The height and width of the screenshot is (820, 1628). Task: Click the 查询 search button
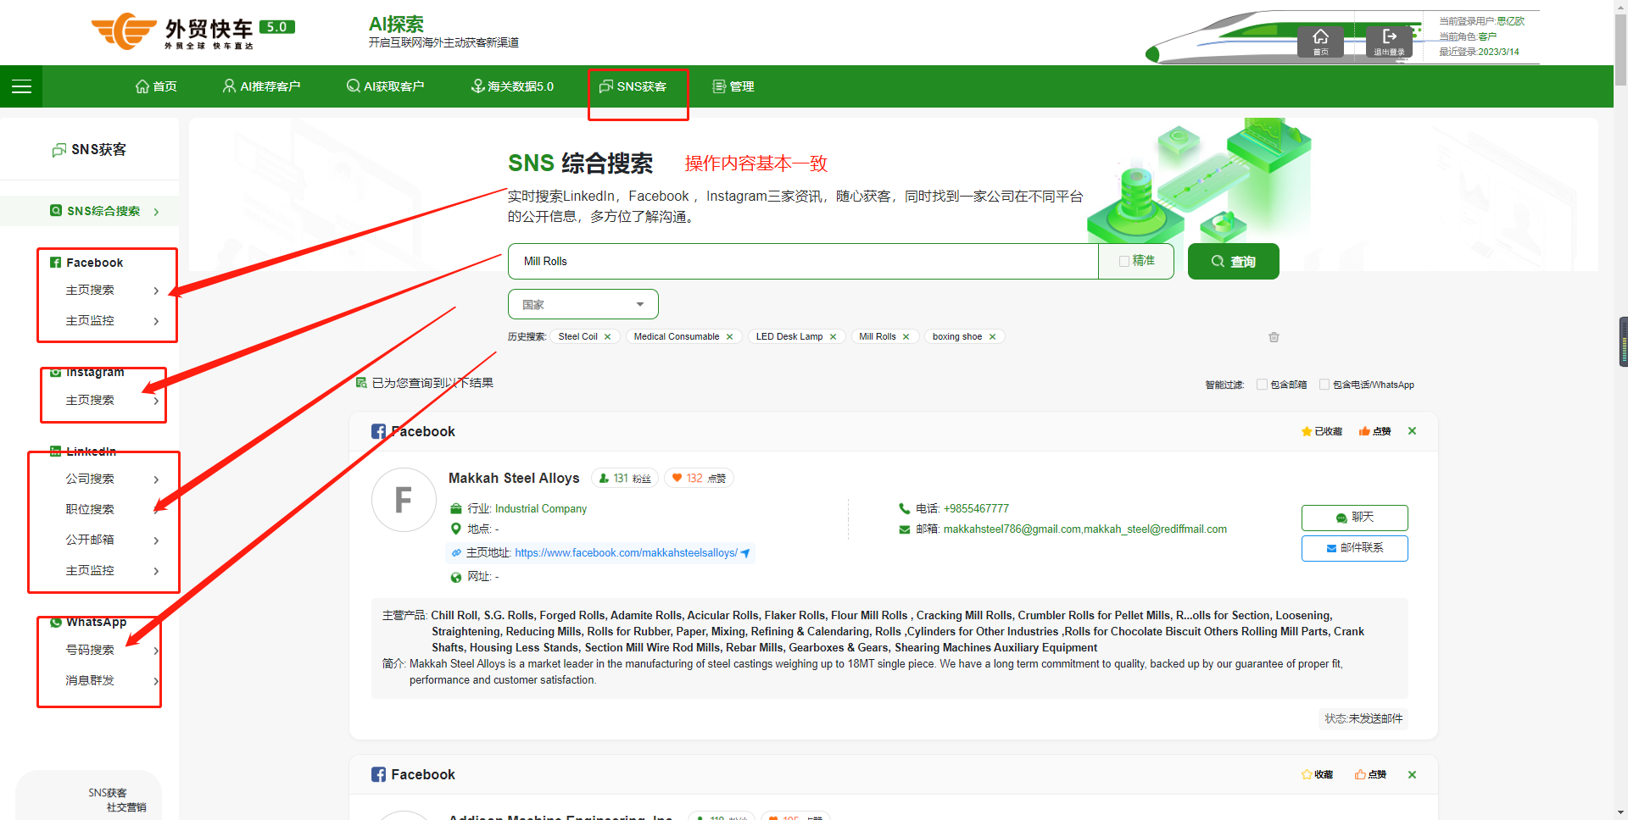click(x=1233, y=262)
